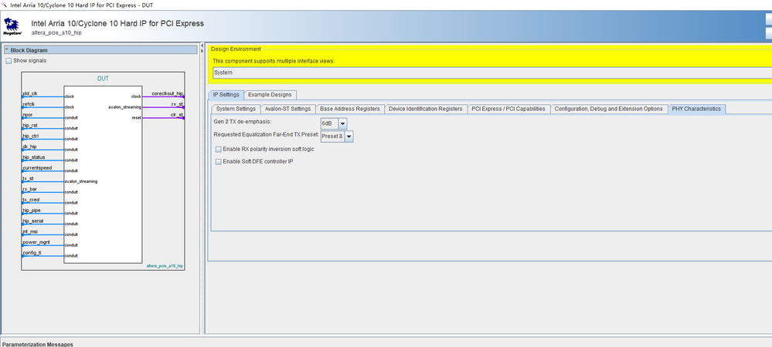Click the hip_rst signal label
The height and width of the screenshot is (347, 772).
tap(29, 126)
